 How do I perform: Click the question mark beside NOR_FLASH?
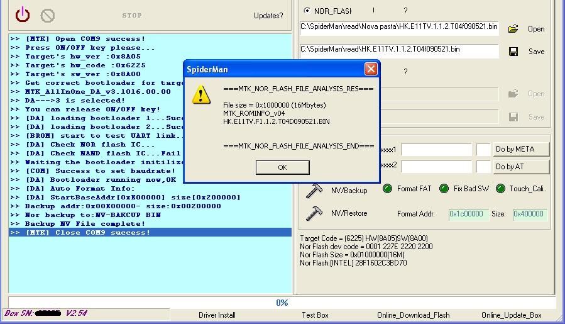(406, 11)
